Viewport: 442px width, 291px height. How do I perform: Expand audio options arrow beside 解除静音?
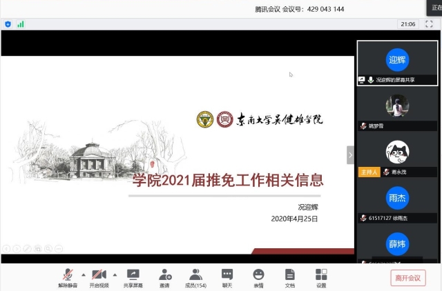tap(84, 274)
